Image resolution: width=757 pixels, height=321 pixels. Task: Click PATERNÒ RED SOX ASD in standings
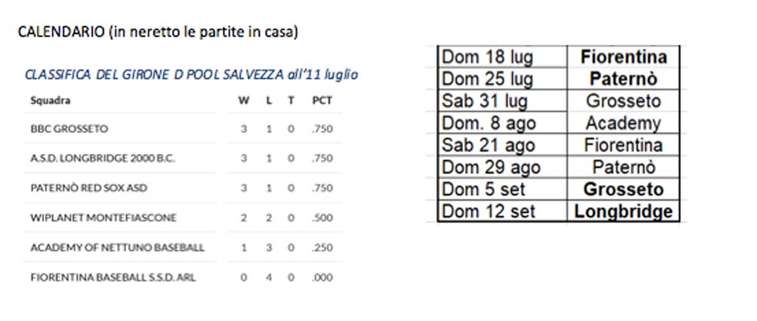[88, 188]
